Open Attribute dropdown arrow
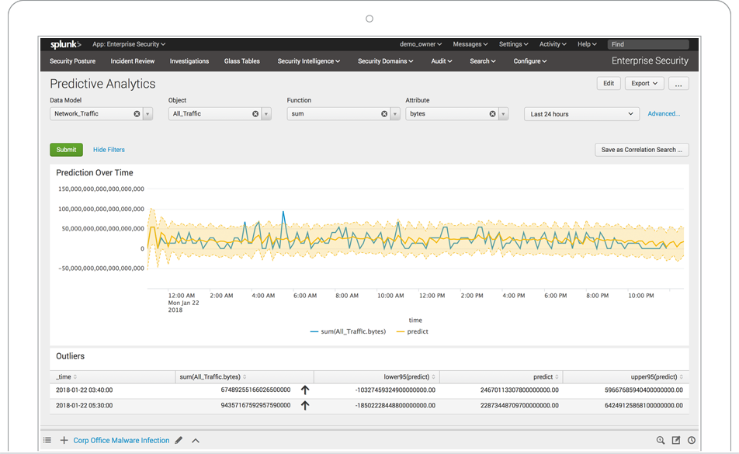739x454 pixels. click(x=503, y=114)
